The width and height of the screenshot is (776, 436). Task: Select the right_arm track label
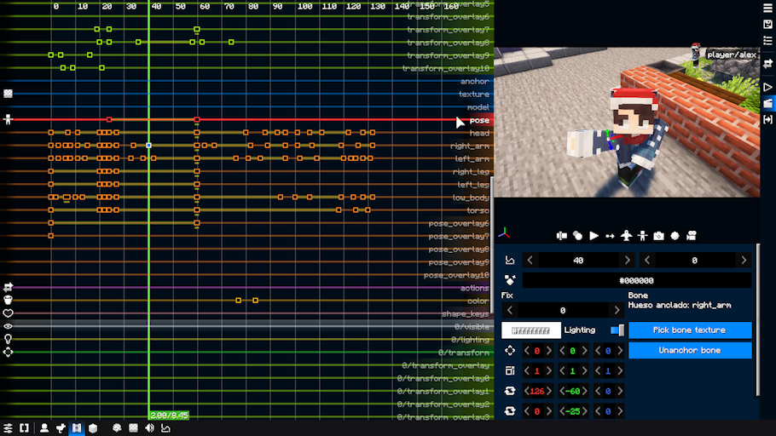coord(470,146)
